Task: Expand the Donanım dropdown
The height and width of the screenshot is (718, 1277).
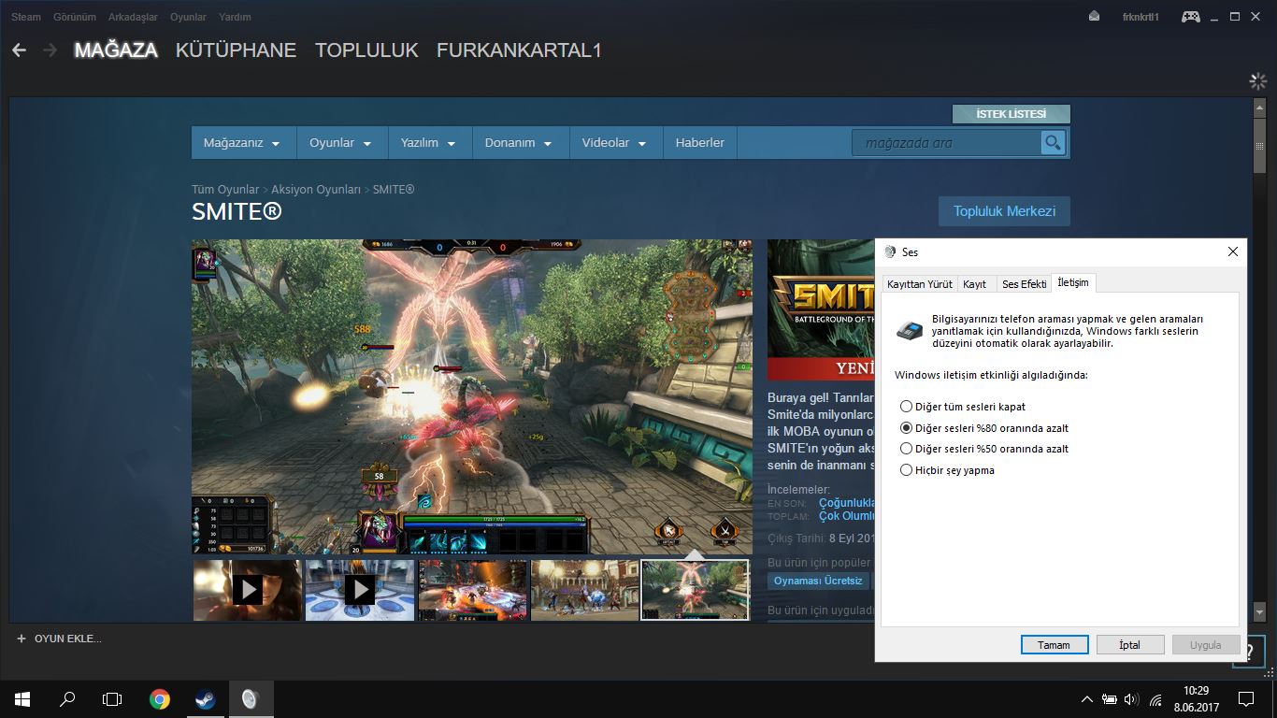Action: click(x=520, y=143)
